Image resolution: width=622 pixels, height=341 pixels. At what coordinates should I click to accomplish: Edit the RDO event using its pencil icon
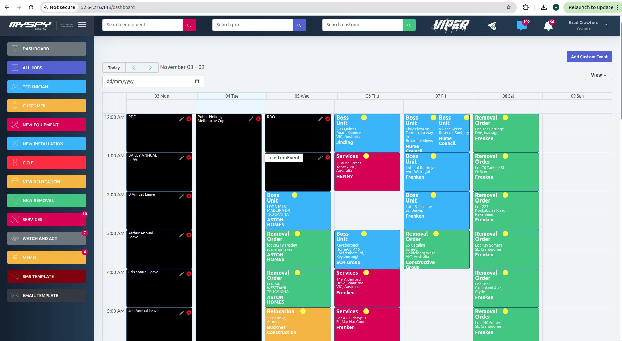coord(181,119)
